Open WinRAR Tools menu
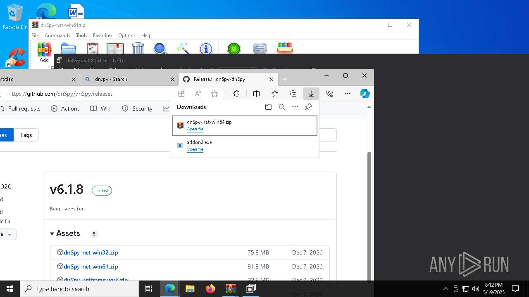 tap(81, 35)
